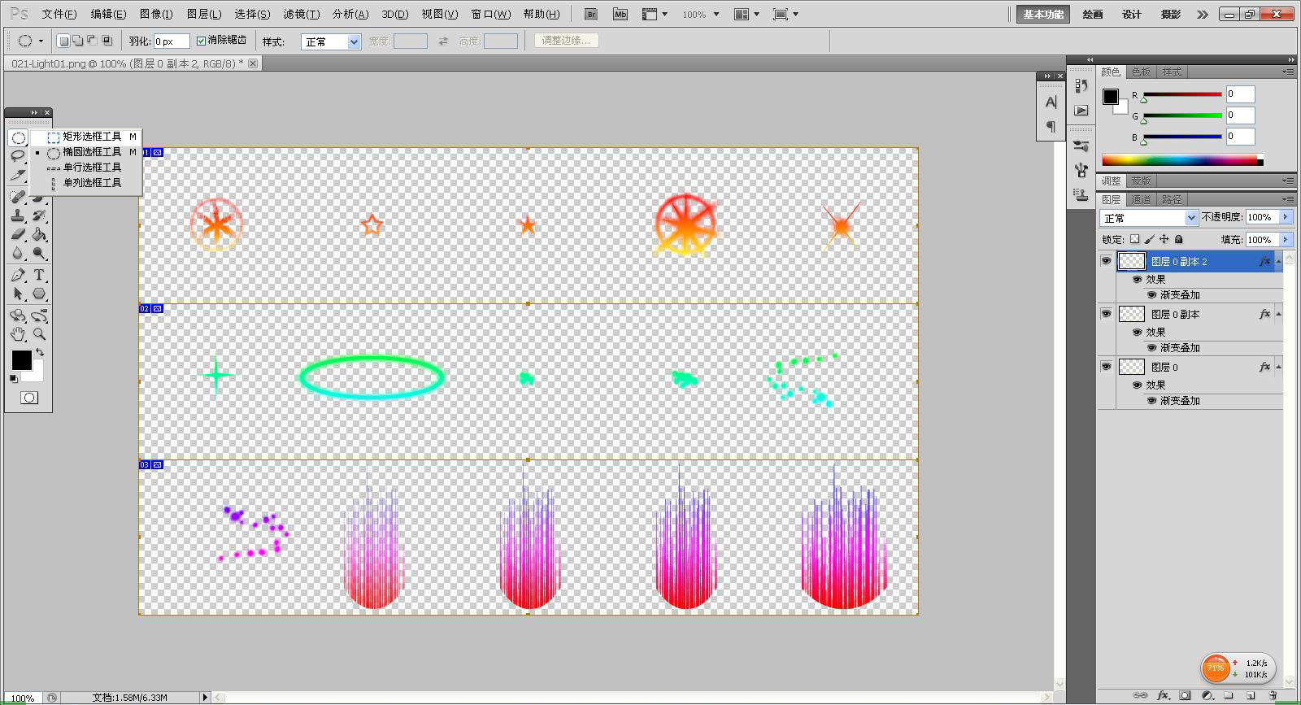Select the Pen tool
This screenshot has width=1301, height=705.
[x=18, y=275]
